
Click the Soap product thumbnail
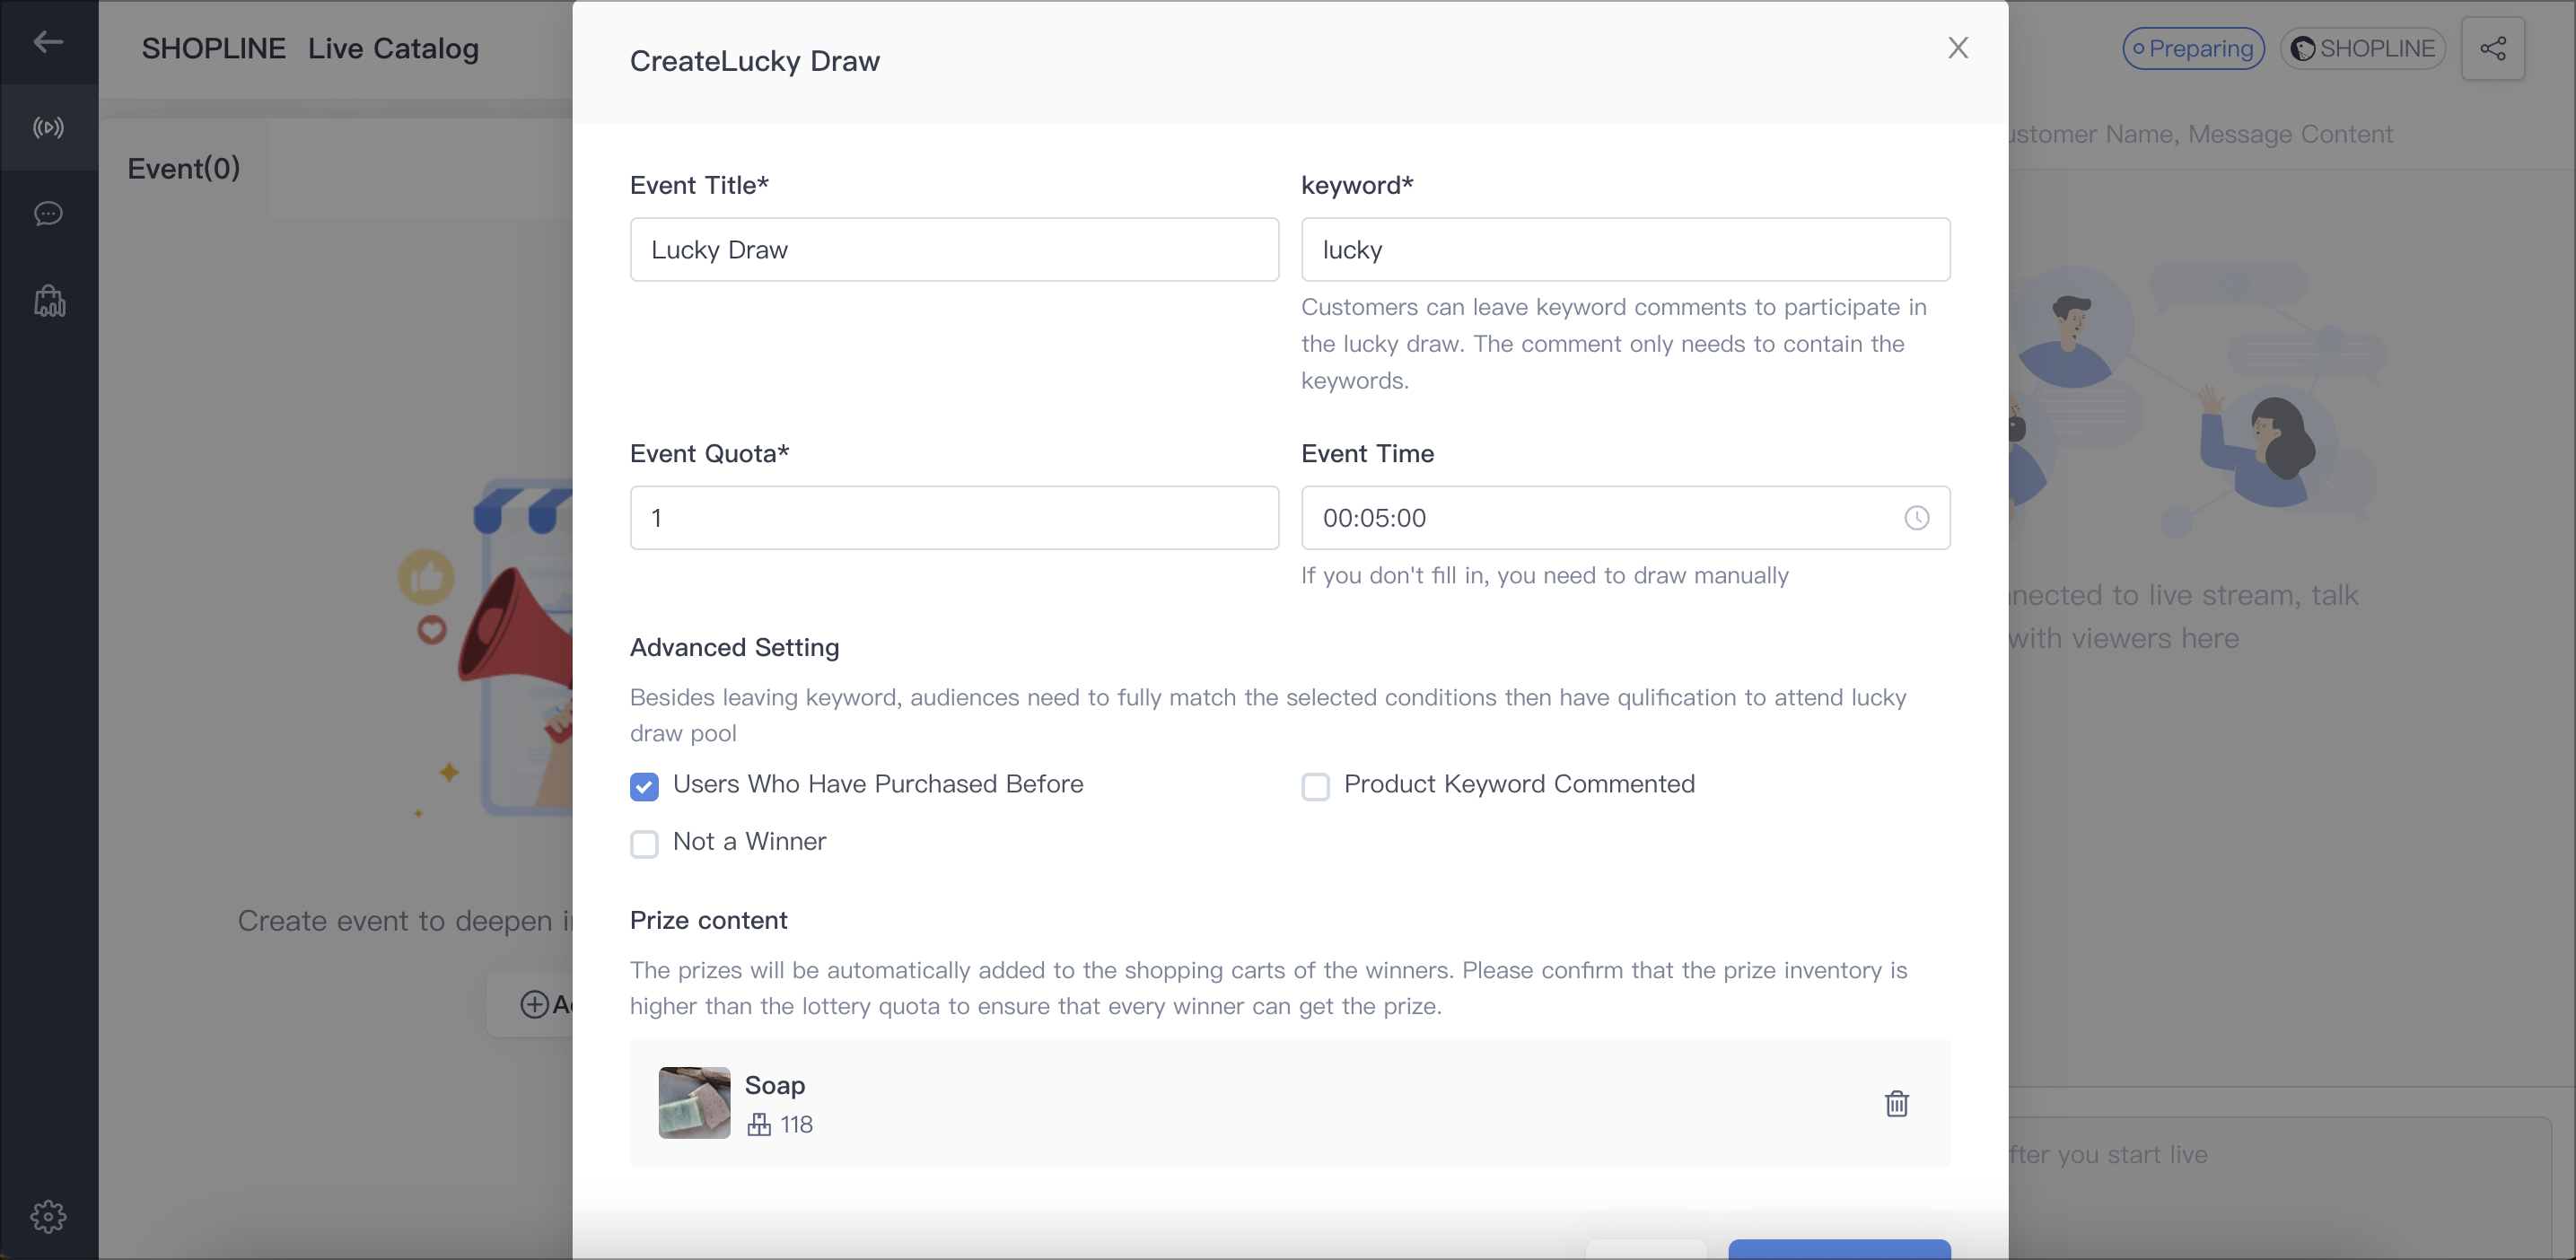coord(694,1103)
